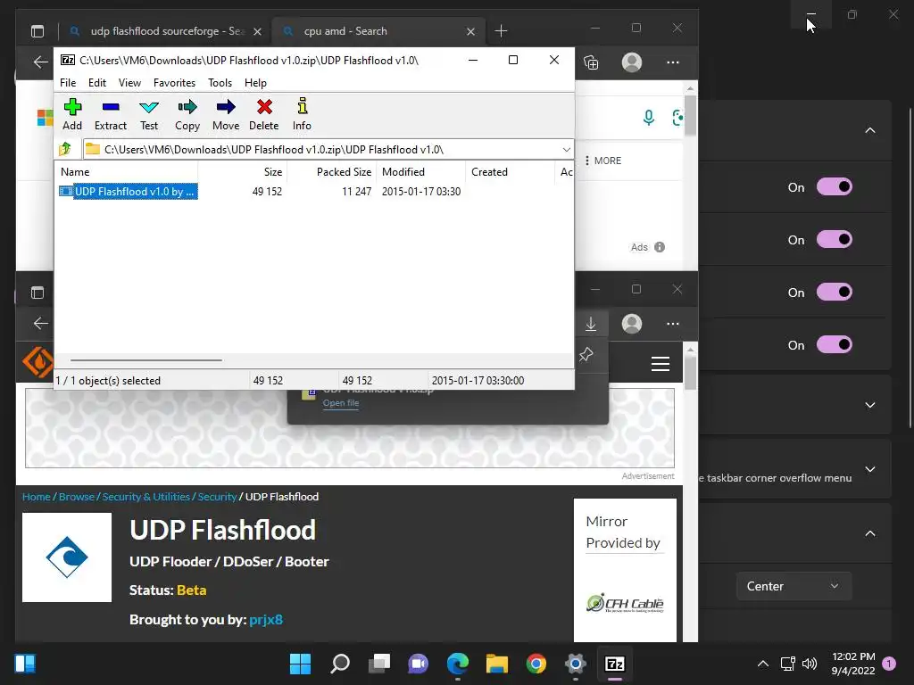Turn off the third On toggle in Settings

(835, 292)
